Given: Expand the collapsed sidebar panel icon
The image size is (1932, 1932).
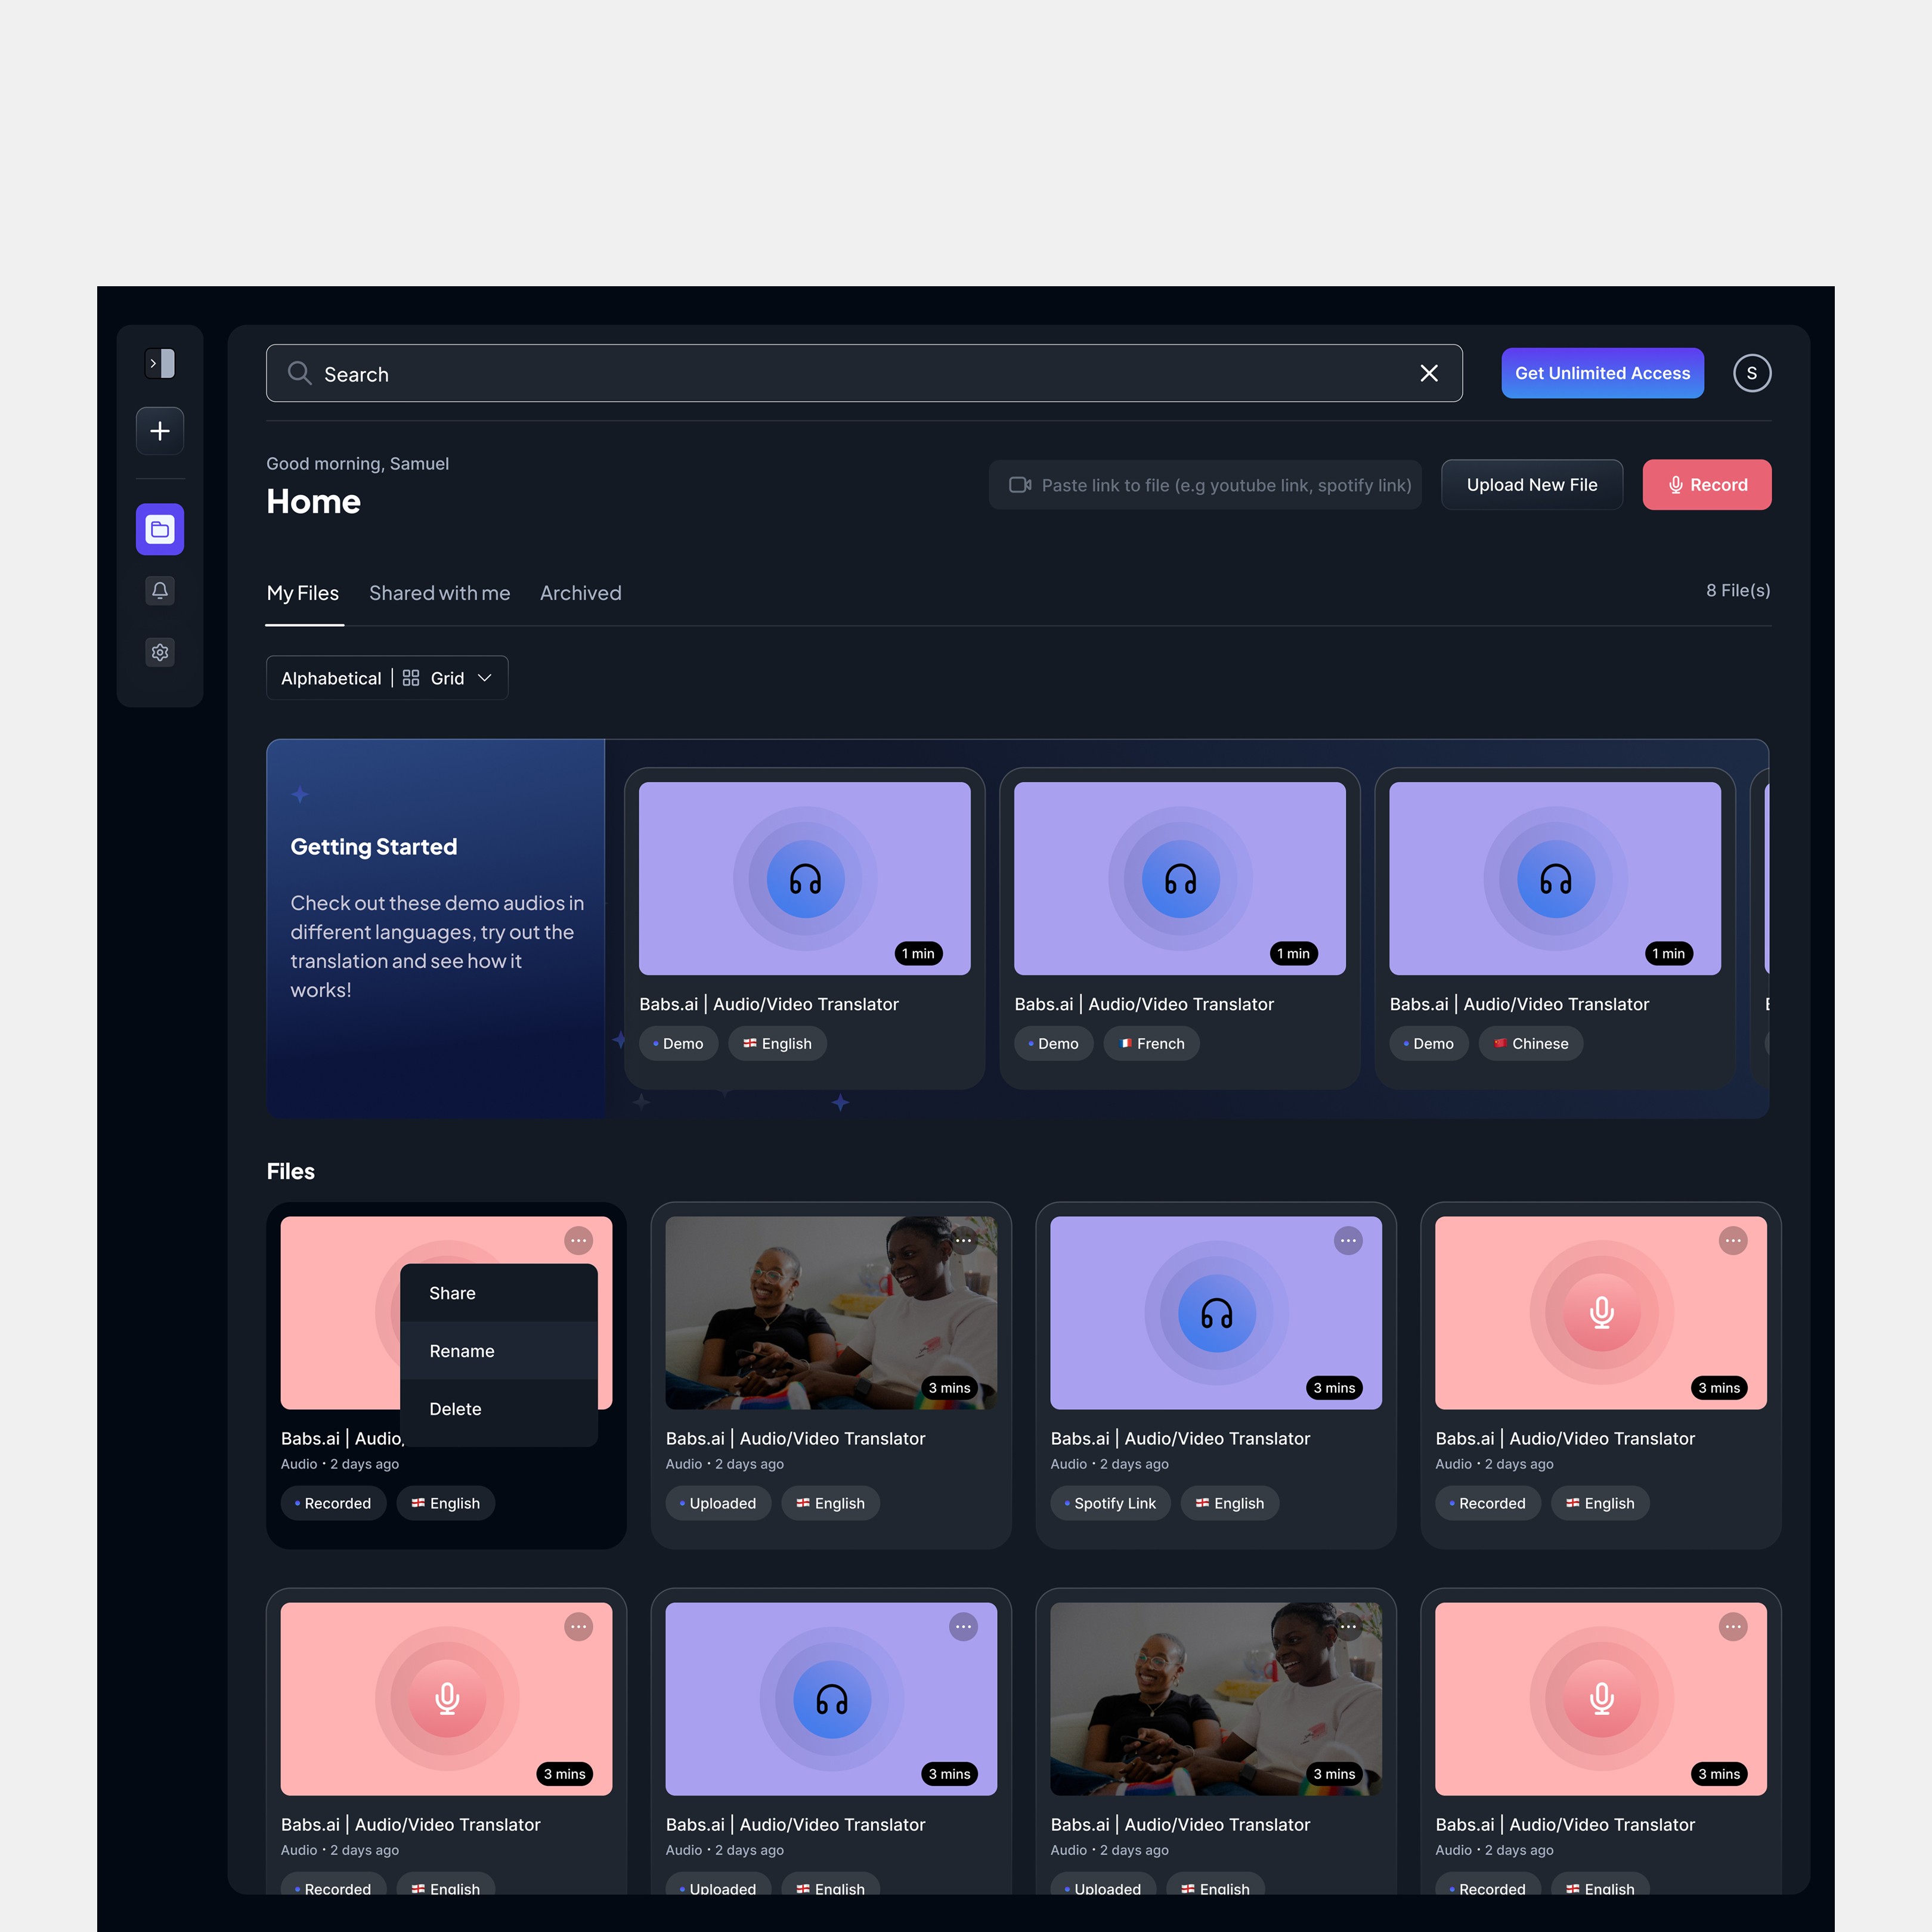Looking at the screenshot, I should click(160, 363).
